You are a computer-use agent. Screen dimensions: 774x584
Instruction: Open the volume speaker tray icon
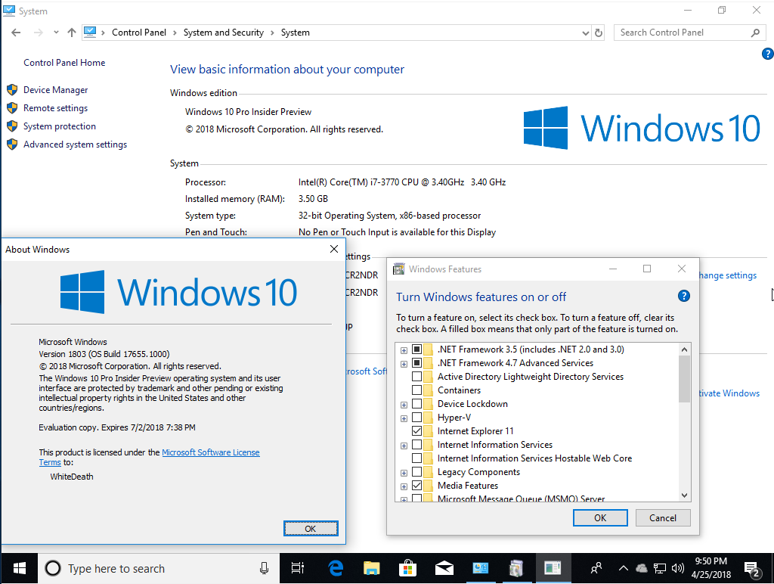pos(678,568)
